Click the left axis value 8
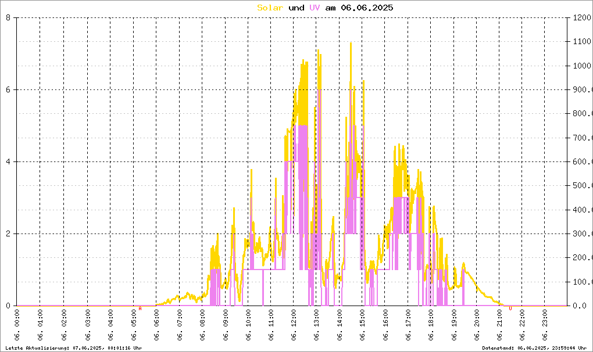Screen dimensions: 593x352 coord(8,17)
